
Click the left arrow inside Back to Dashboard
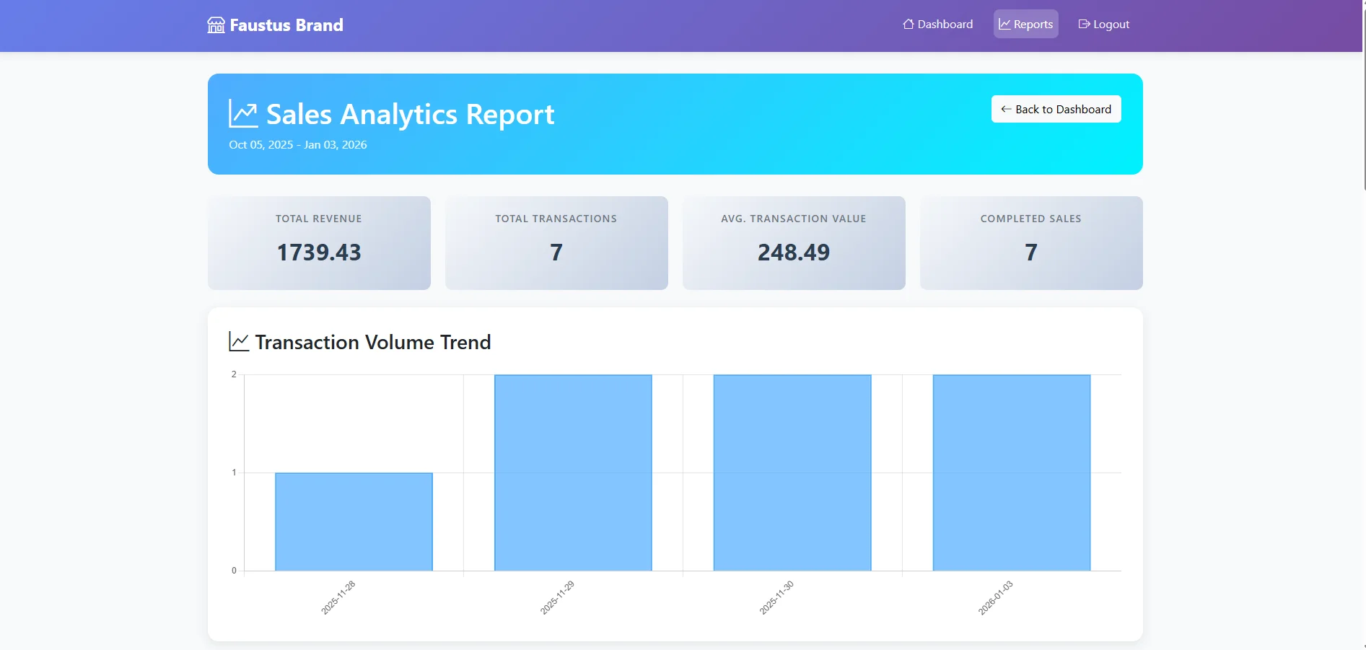point(1006,109)
